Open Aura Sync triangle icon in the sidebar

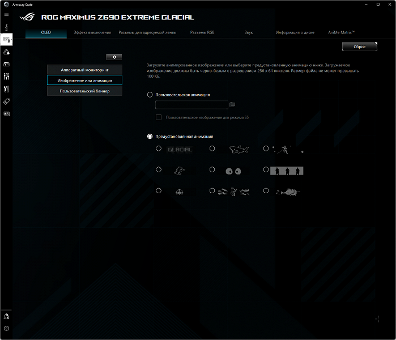pos(6,52)
